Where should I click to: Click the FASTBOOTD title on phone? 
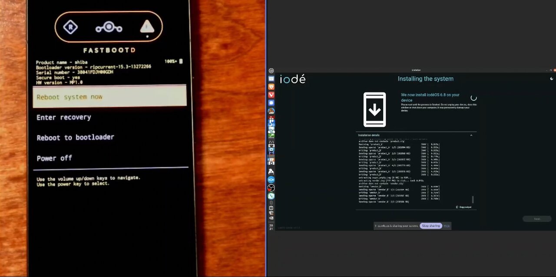tap(109, 50)
